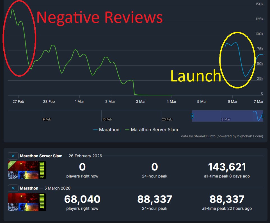270x223 pixels.
Task: Click the SteamDB.info data credit text
Action: [222, 136]
